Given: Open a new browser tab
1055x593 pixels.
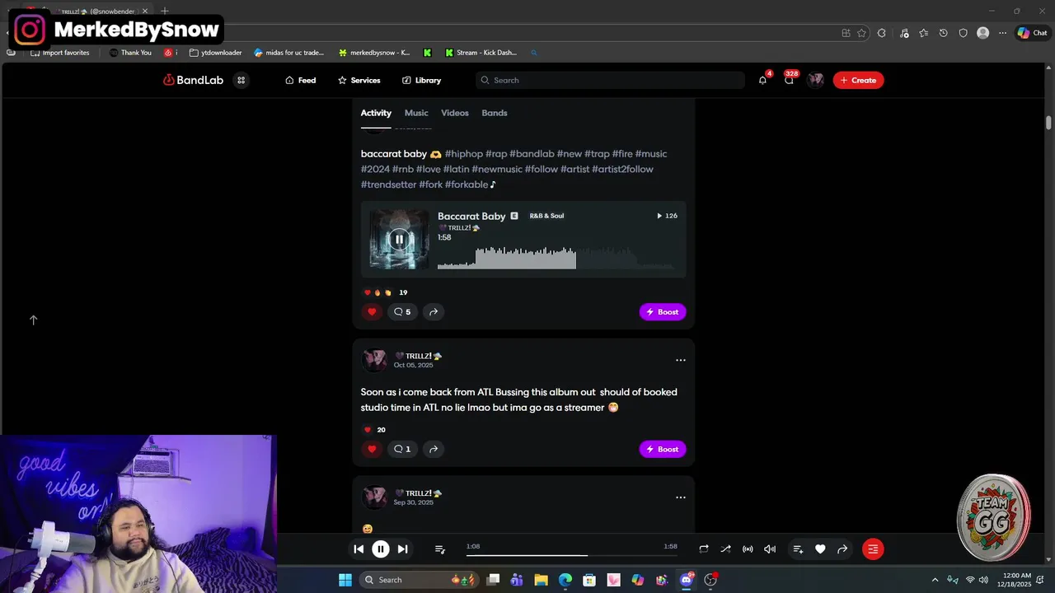Looking at the screenshot, I should click(x=165, y=12).
